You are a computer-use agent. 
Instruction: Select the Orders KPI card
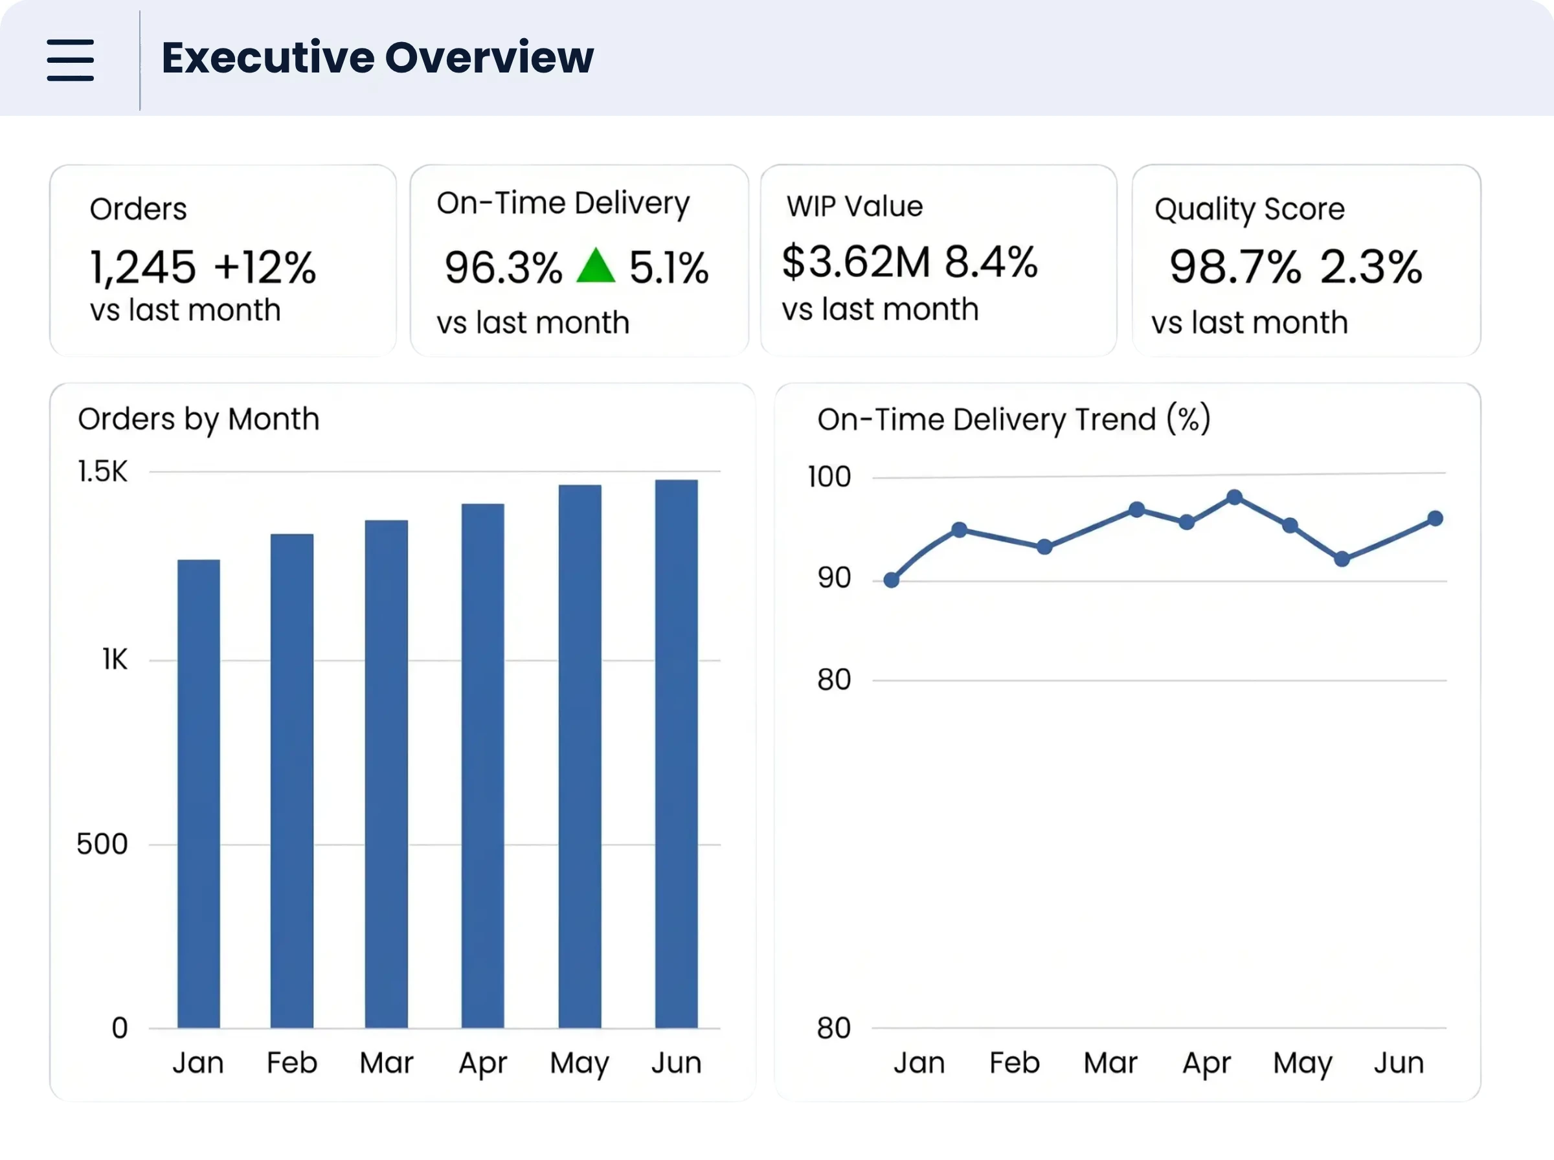point(223,260)
